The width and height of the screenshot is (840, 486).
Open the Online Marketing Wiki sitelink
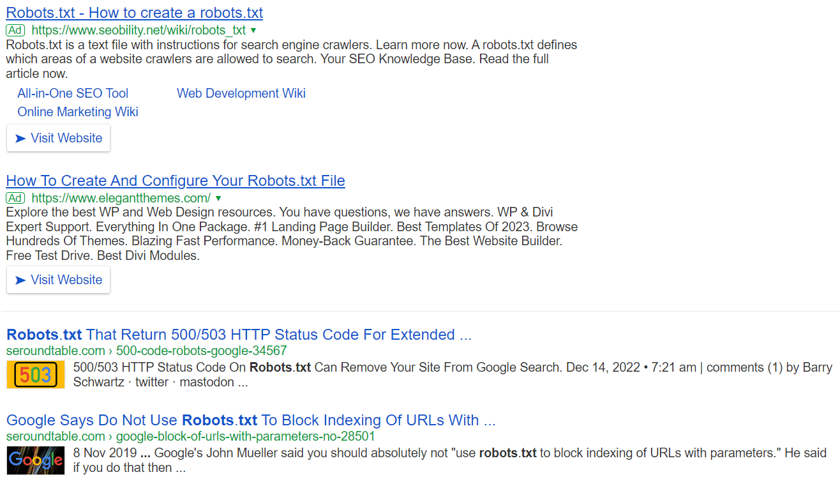[78, 112]
